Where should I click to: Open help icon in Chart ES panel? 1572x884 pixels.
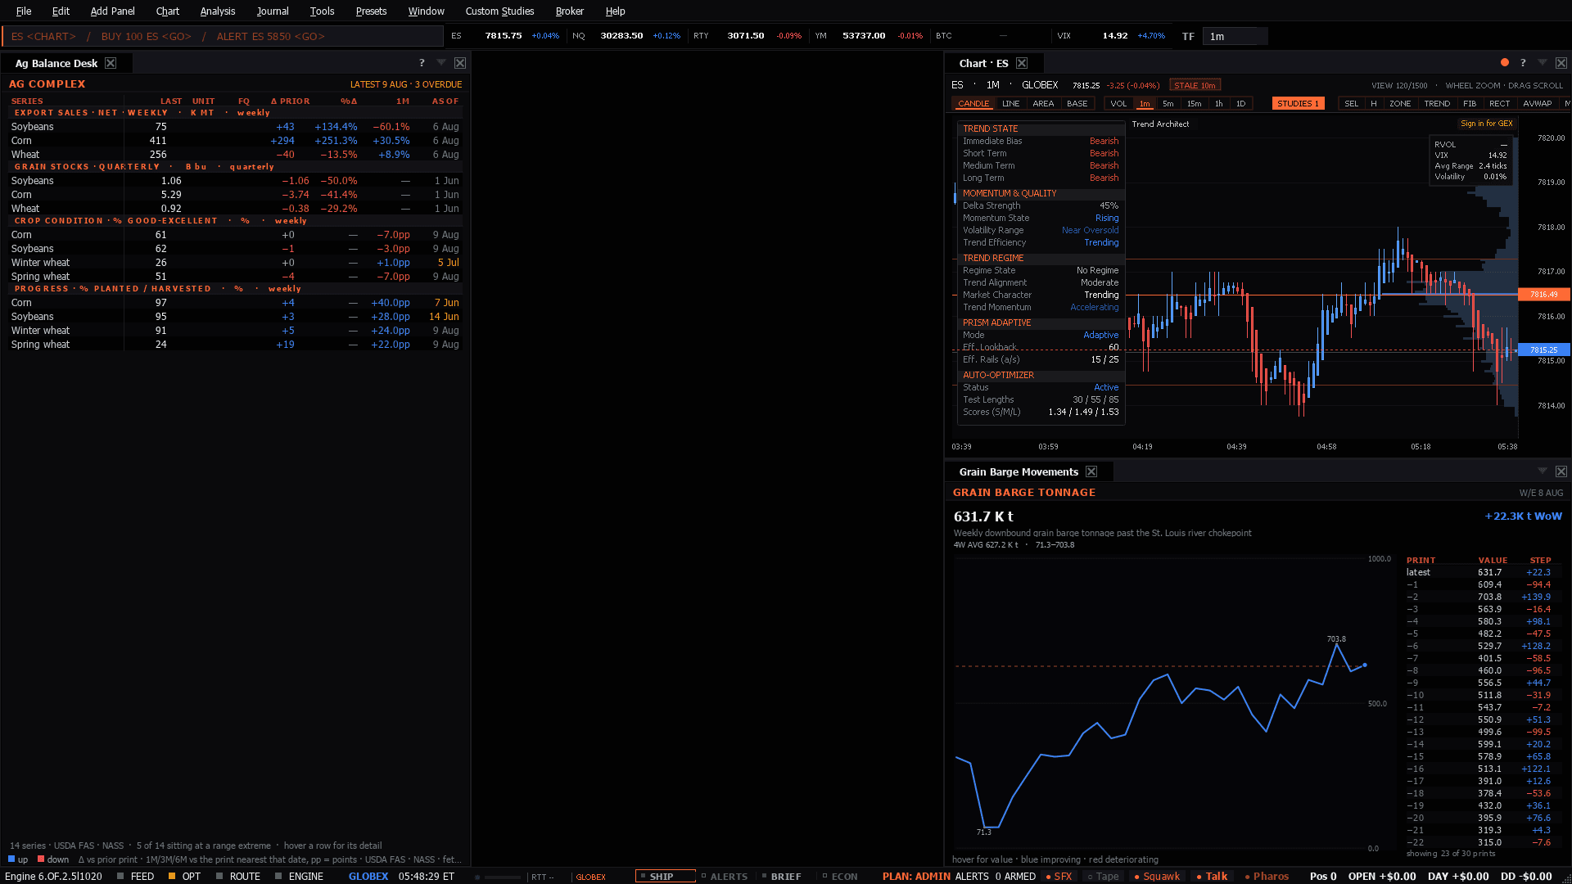click(1523, 63)
